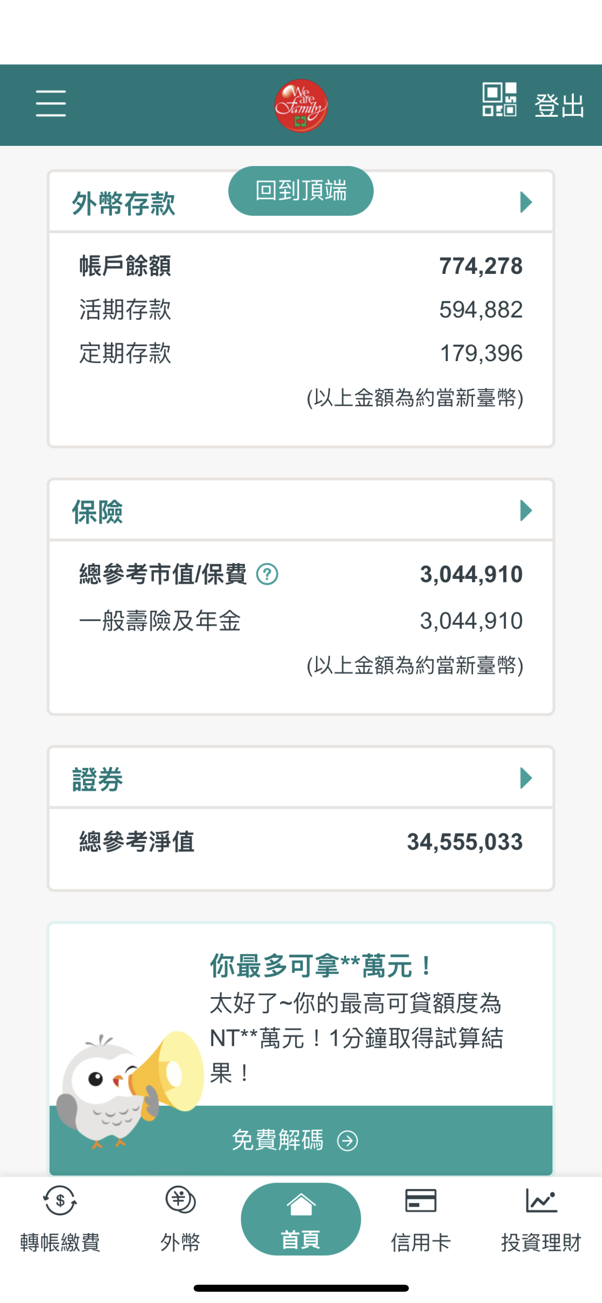
Task: Tap the We are Family logo
Action: [301, 106]
